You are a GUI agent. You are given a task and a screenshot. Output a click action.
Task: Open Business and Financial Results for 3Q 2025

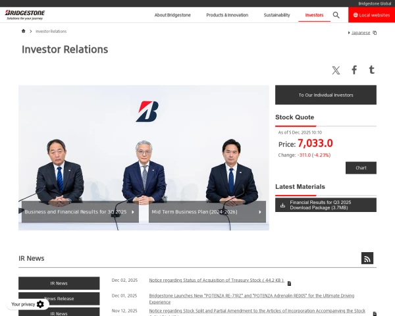80,212
